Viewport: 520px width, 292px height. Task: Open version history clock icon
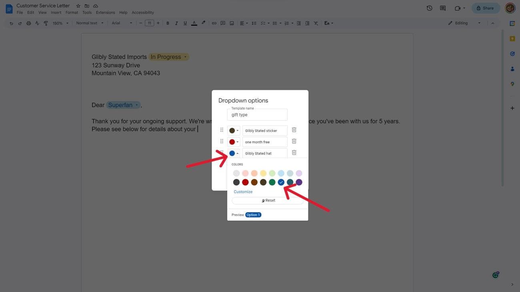[x=429, y=8]
